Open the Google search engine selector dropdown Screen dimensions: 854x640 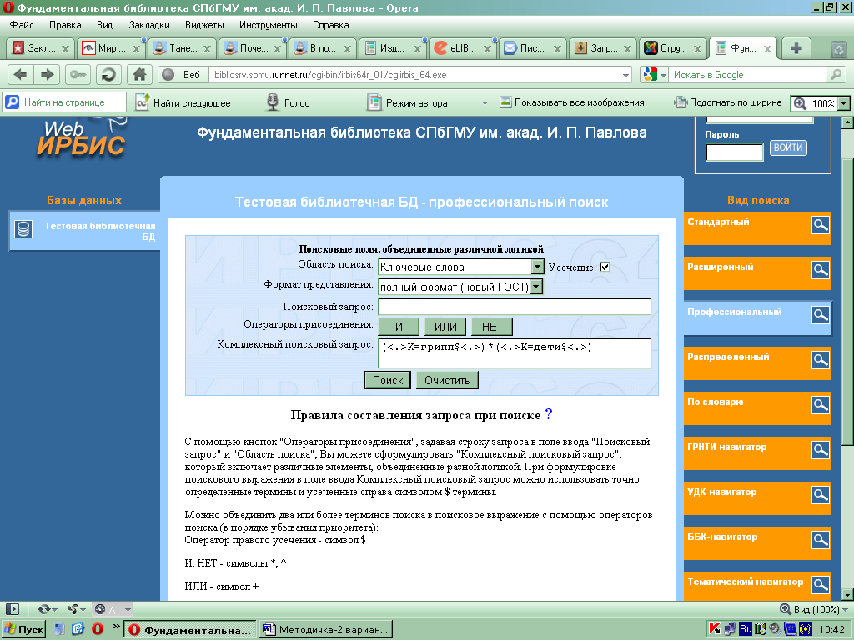point(663,75)
